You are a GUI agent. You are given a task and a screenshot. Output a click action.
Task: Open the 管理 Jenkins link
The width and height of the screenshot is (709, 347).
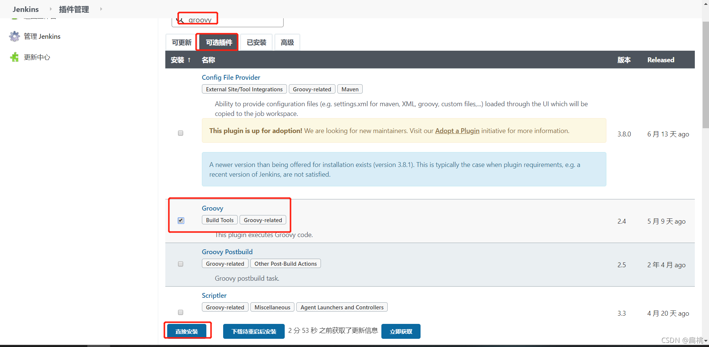point(42,36)
